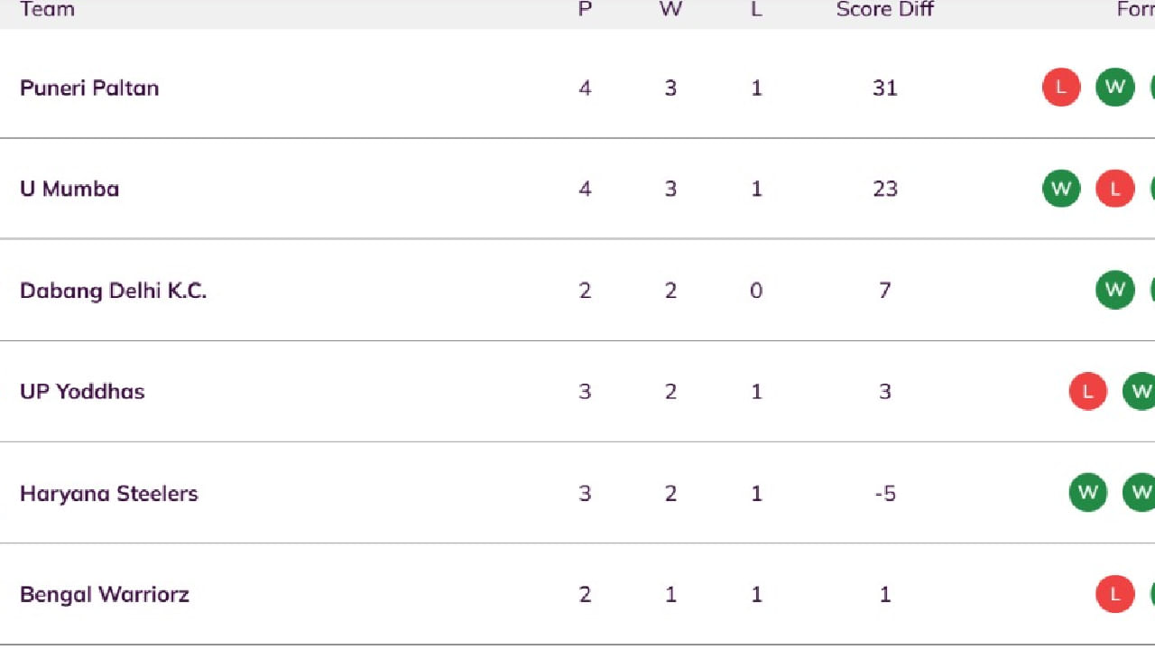Select the Haryana Steelers team name
Image resolution: width=1155 pixels, height=650 pixels.
point(108,494)
